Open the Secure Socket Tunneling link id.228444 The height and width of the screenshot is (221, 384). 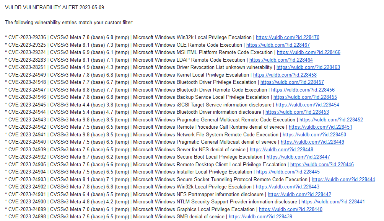point(343,180)
